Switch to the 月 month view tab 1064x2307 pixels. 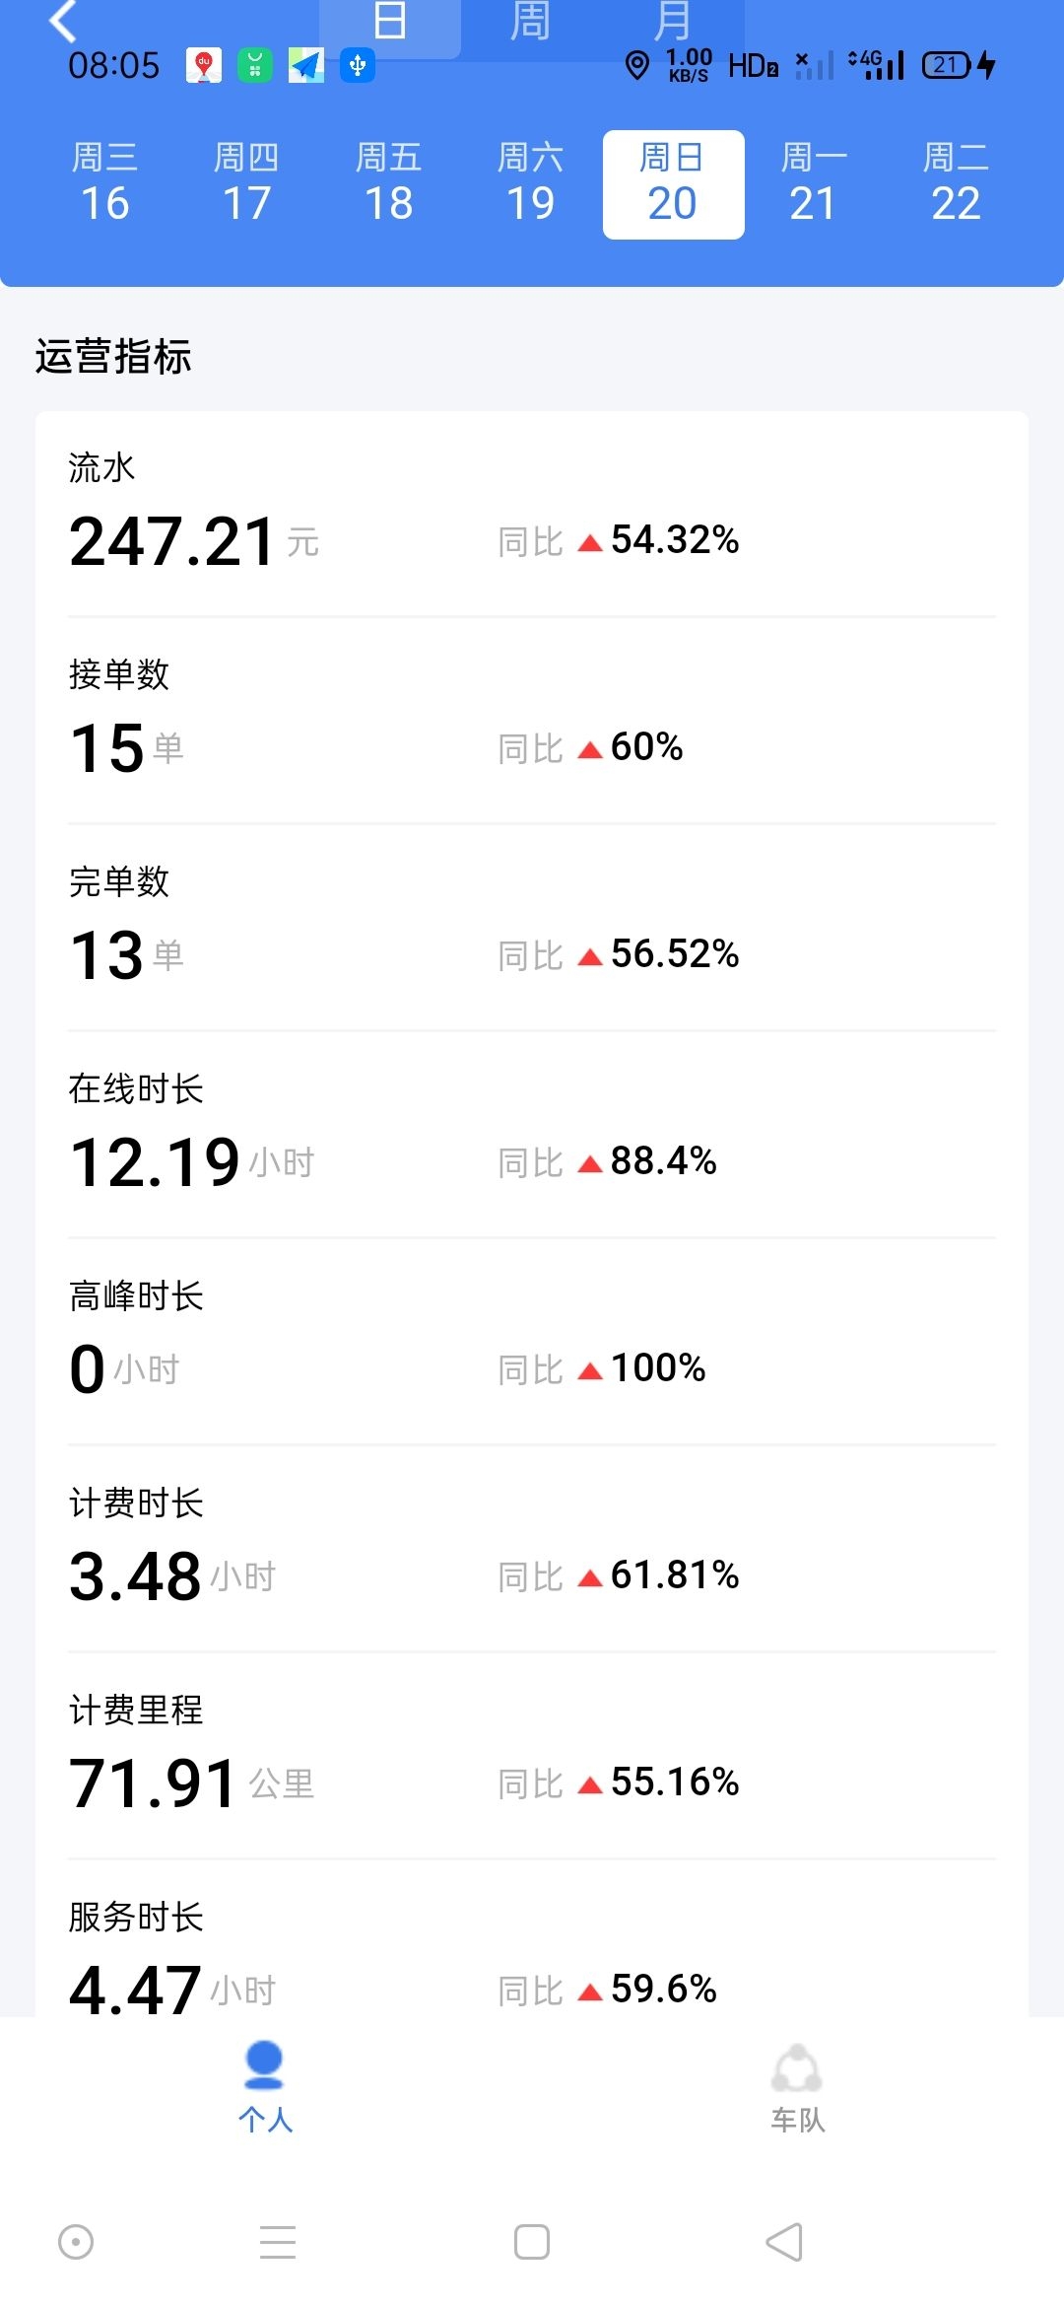click(x=672, y=22)
